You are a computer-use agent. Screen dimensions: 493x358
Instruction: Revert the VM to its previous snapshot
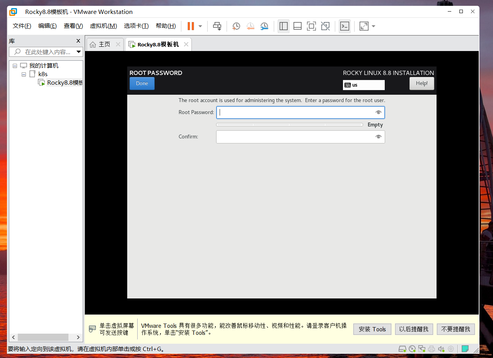[x=250, y=26]
